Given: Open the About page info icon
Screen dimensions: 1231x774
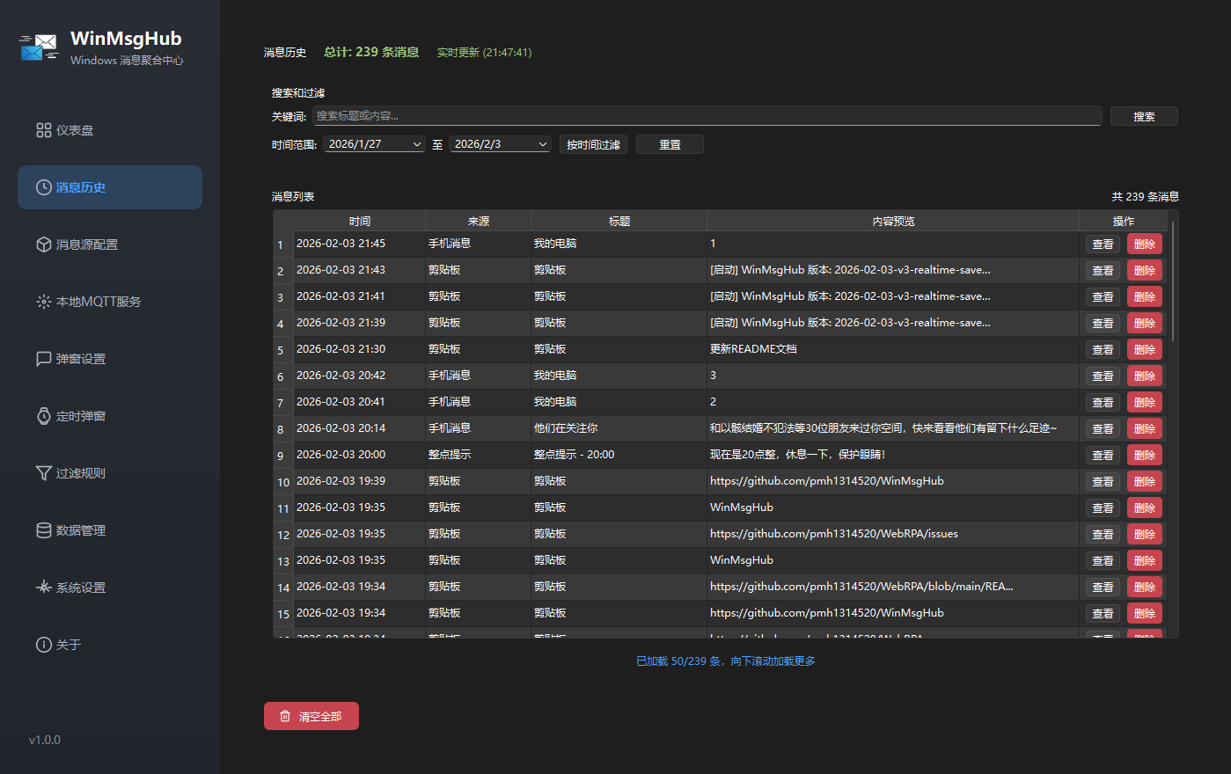Looking at the screenshot, I should [x=43, y=645].
